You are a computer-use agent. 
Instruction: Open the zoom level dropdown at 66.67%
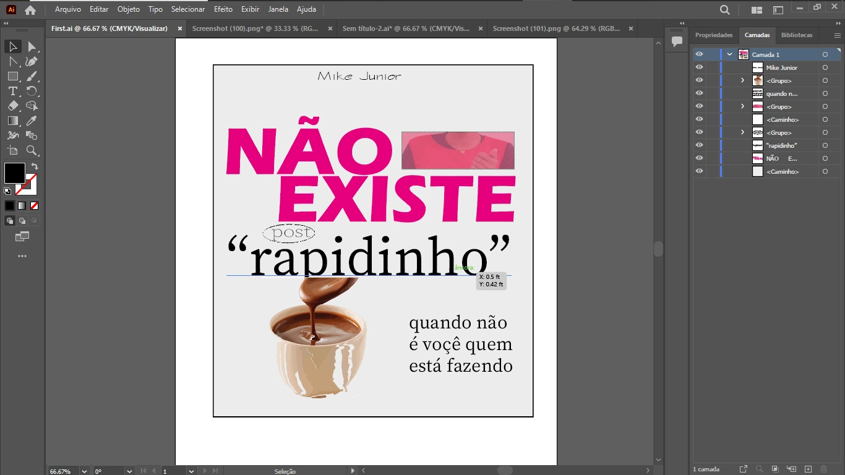(84, 471)
